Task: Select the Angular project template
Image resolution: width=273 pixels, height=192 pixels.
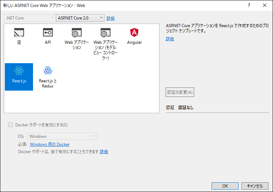Action: [134, 36]
